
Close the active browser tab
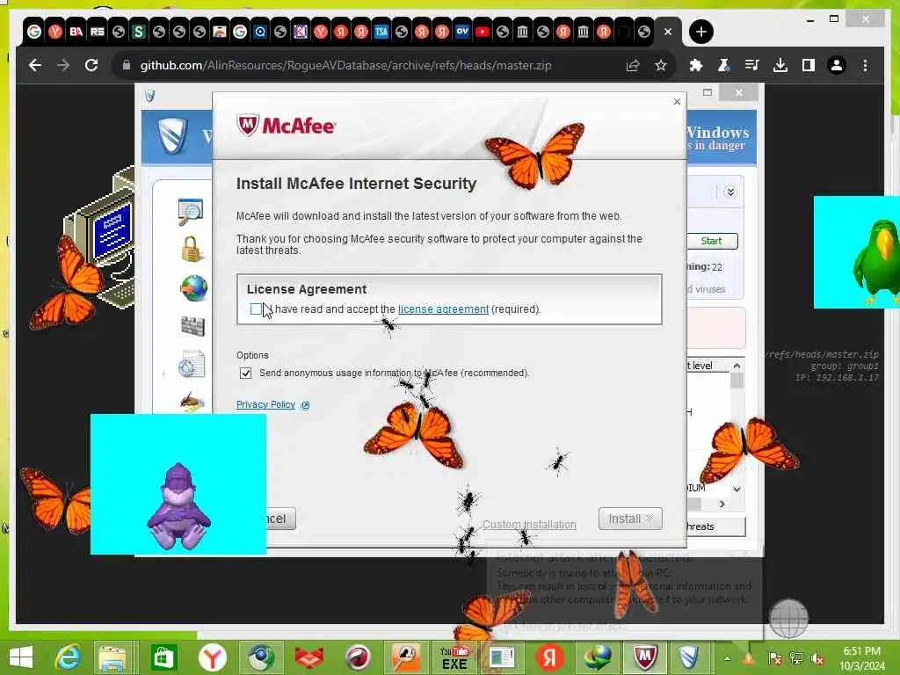pos(668,32)
